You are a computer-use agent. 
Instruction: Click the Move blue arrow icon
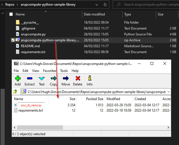click(x=66, y=78)
